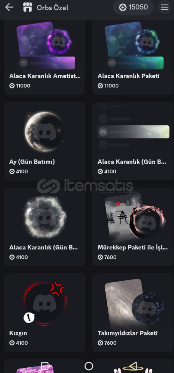The image size is (174, 373).
Task: Tap the Android back triangle button
Action: 133,366
